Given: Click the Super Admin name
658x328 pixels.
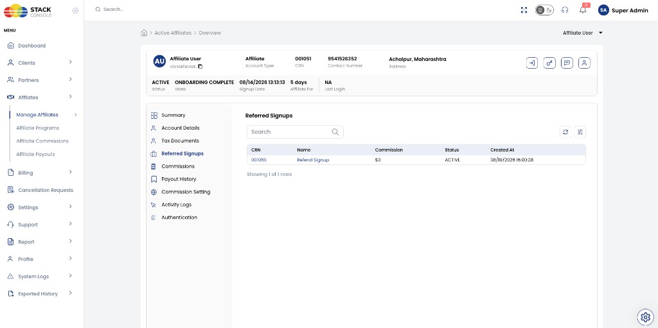Looking at the screenshot, I should [x=630, y=10].
